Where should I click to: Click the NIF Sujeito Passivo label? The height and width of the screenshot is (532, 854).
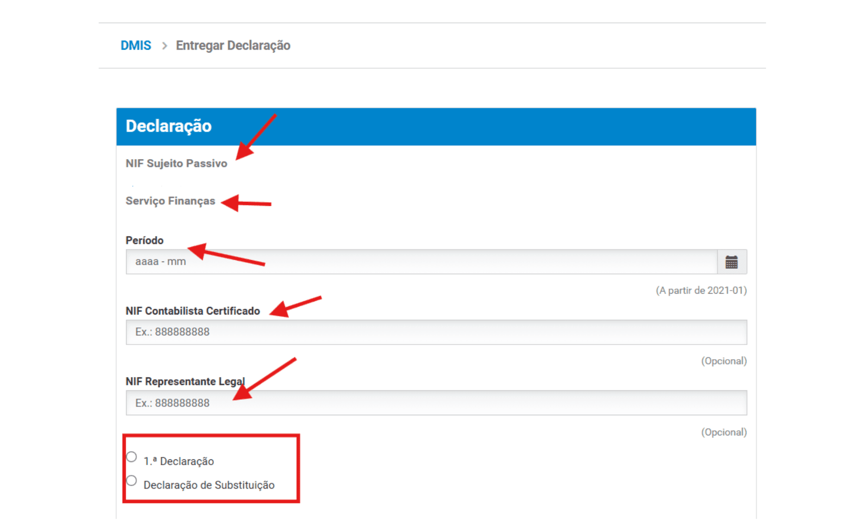(176, 164)
